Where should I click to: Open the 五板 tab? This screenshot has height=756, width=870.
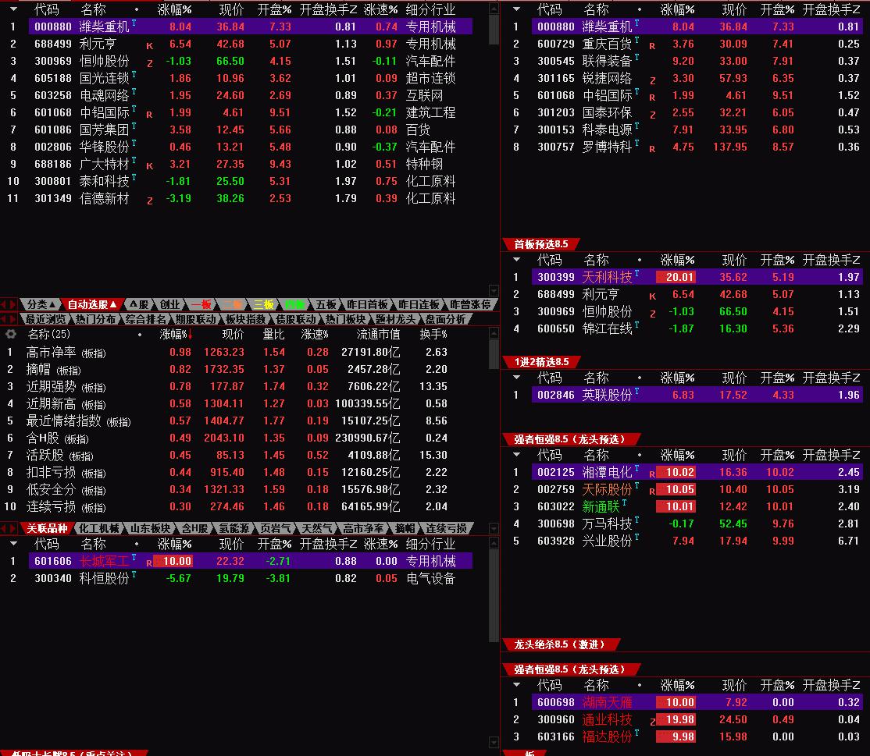point(326,304)
